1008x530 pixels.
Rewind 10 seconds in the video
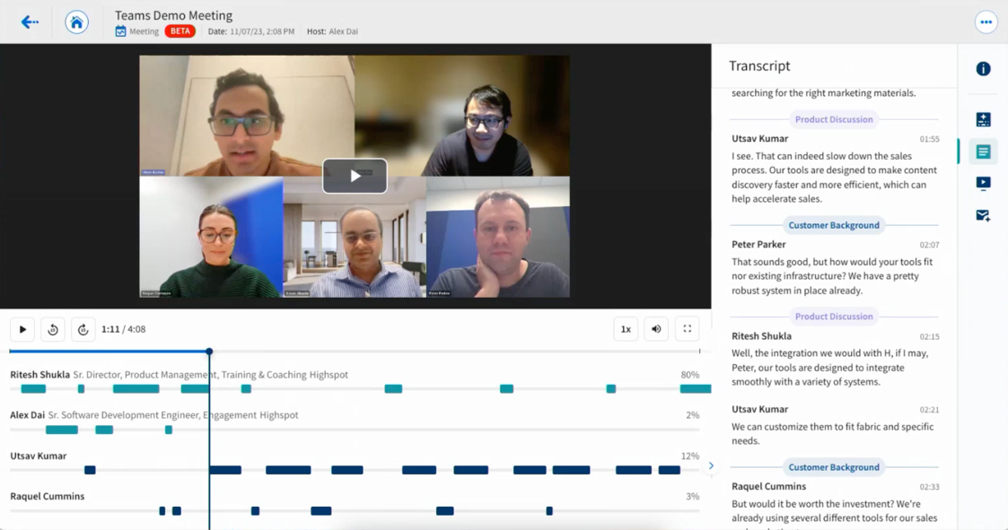52,329
